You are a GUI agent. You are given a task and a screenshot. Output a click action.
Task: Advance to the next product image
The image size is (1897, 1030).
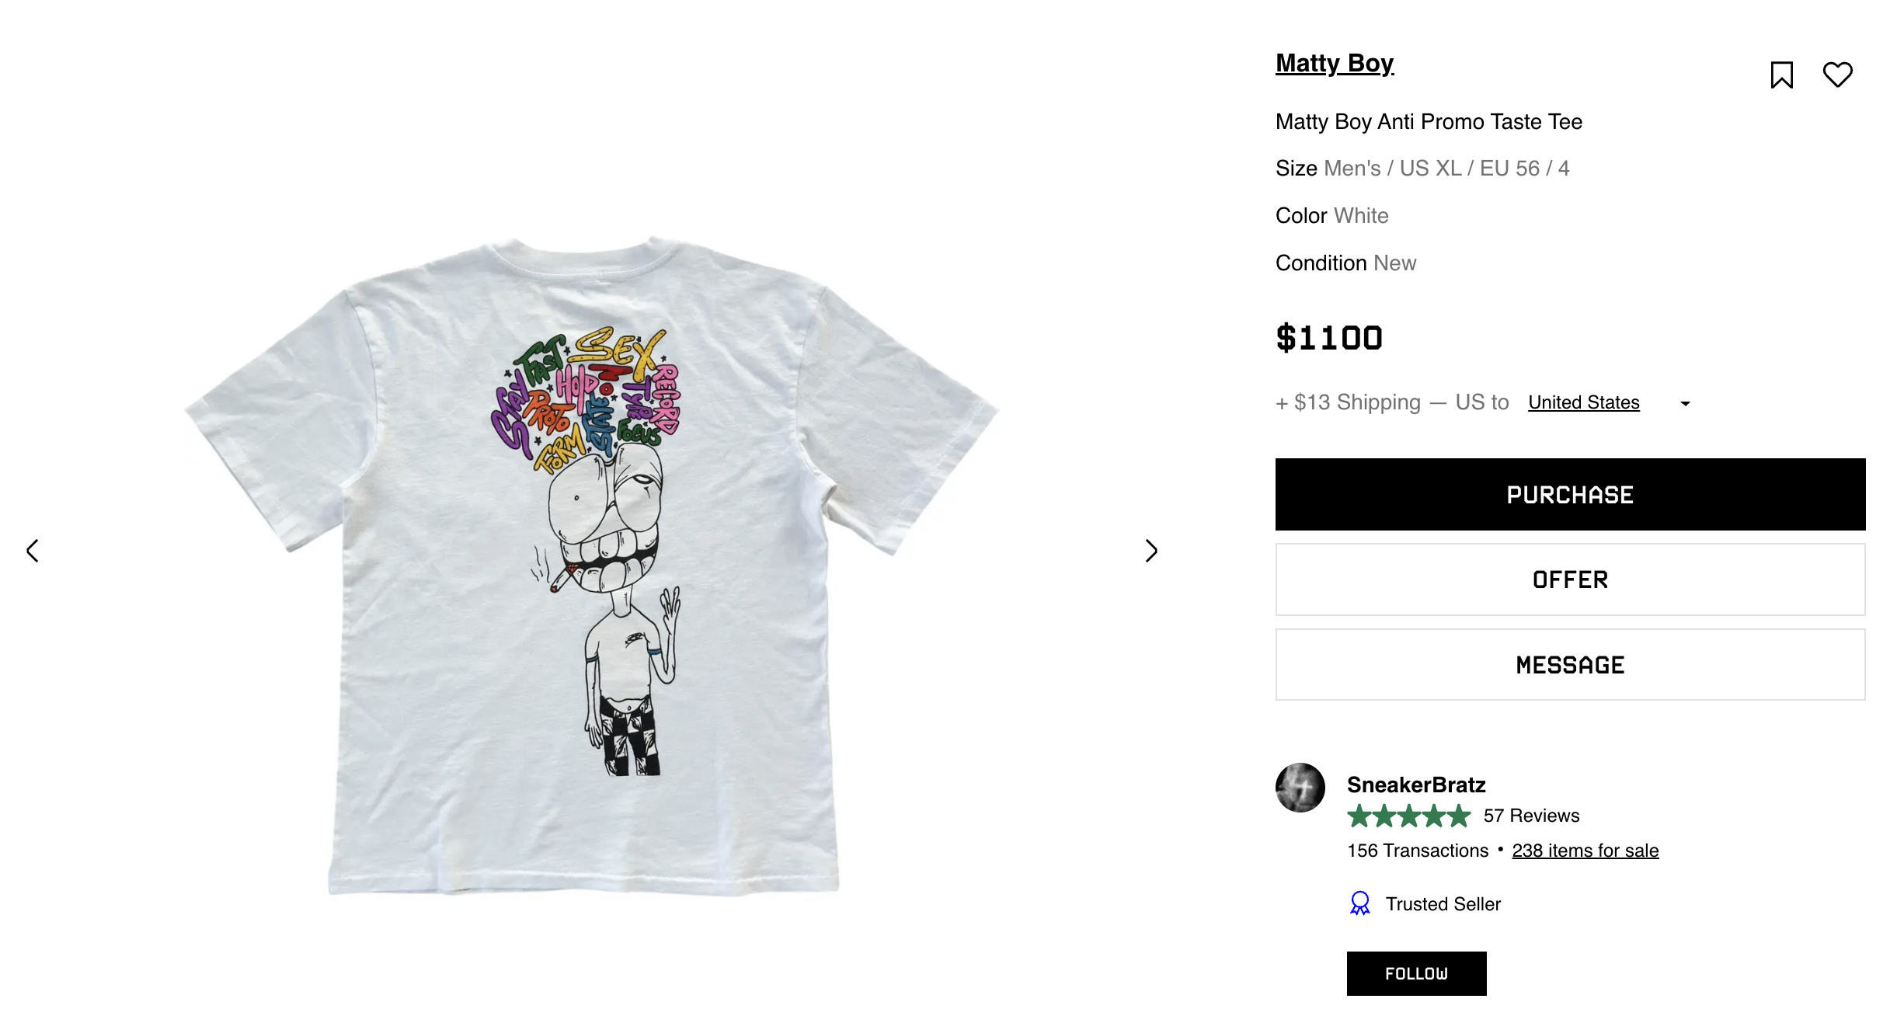click(1151, 551)
